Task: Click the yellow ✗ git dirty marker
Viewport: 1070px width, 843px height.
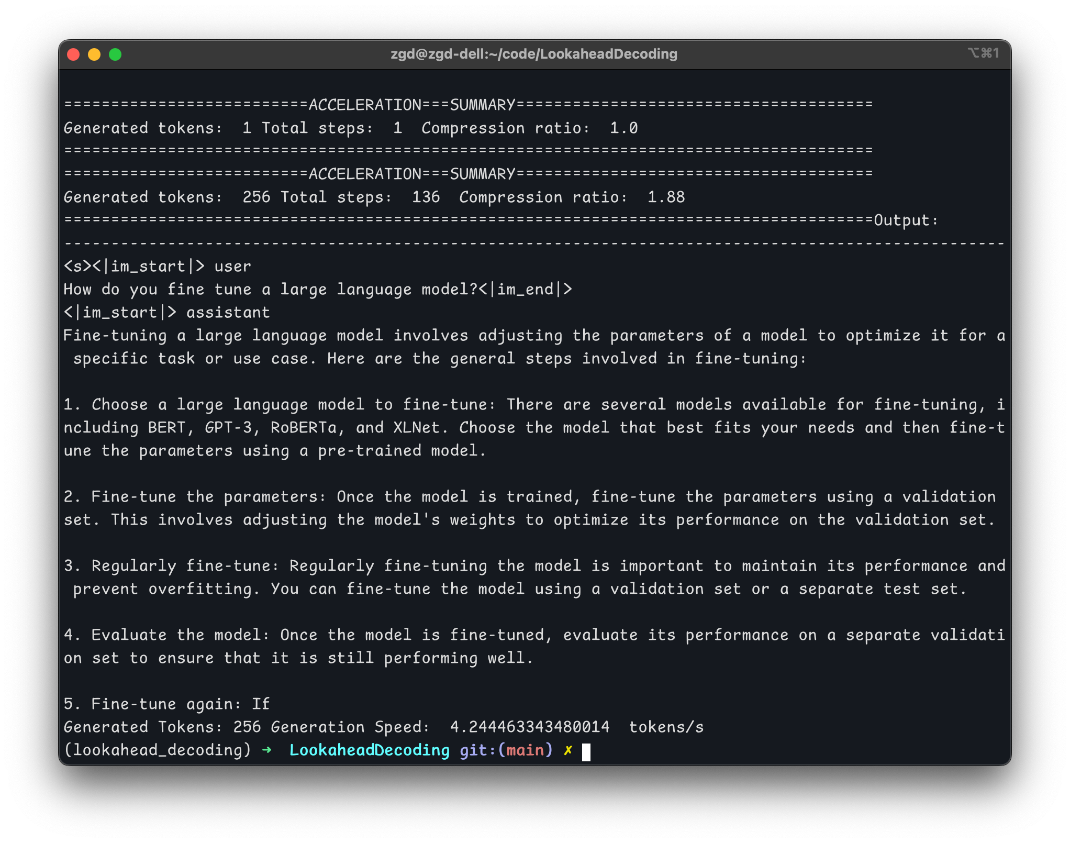Action: coord(568,750)
